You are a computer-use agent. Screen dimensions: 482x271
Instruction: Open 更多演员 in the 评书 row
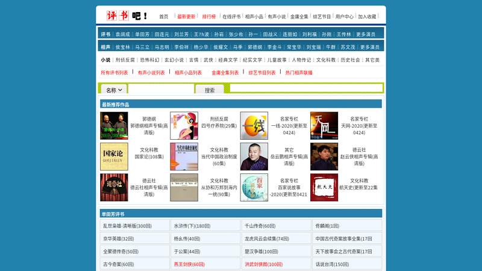click(x=366, y=34)
